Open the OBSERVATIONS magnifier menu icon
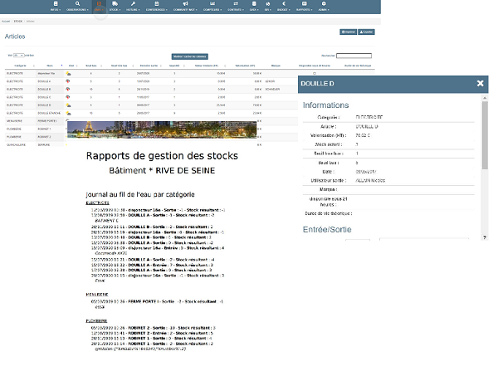498x366 pixels. pyautogui.click(x=77, y=4)
